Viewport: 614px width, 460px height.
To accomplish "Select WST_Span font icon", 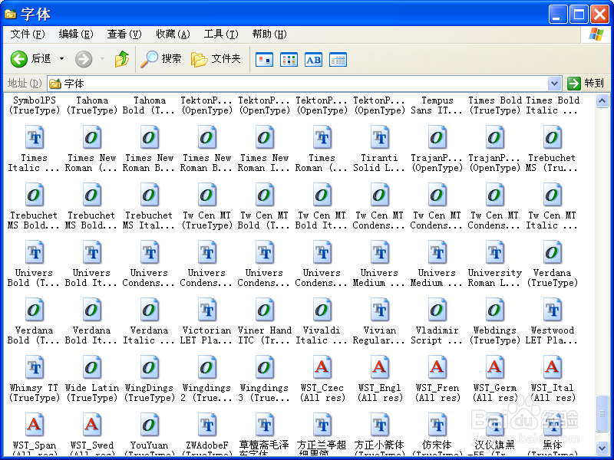I will pyautogui.click(x=35, y=425).
